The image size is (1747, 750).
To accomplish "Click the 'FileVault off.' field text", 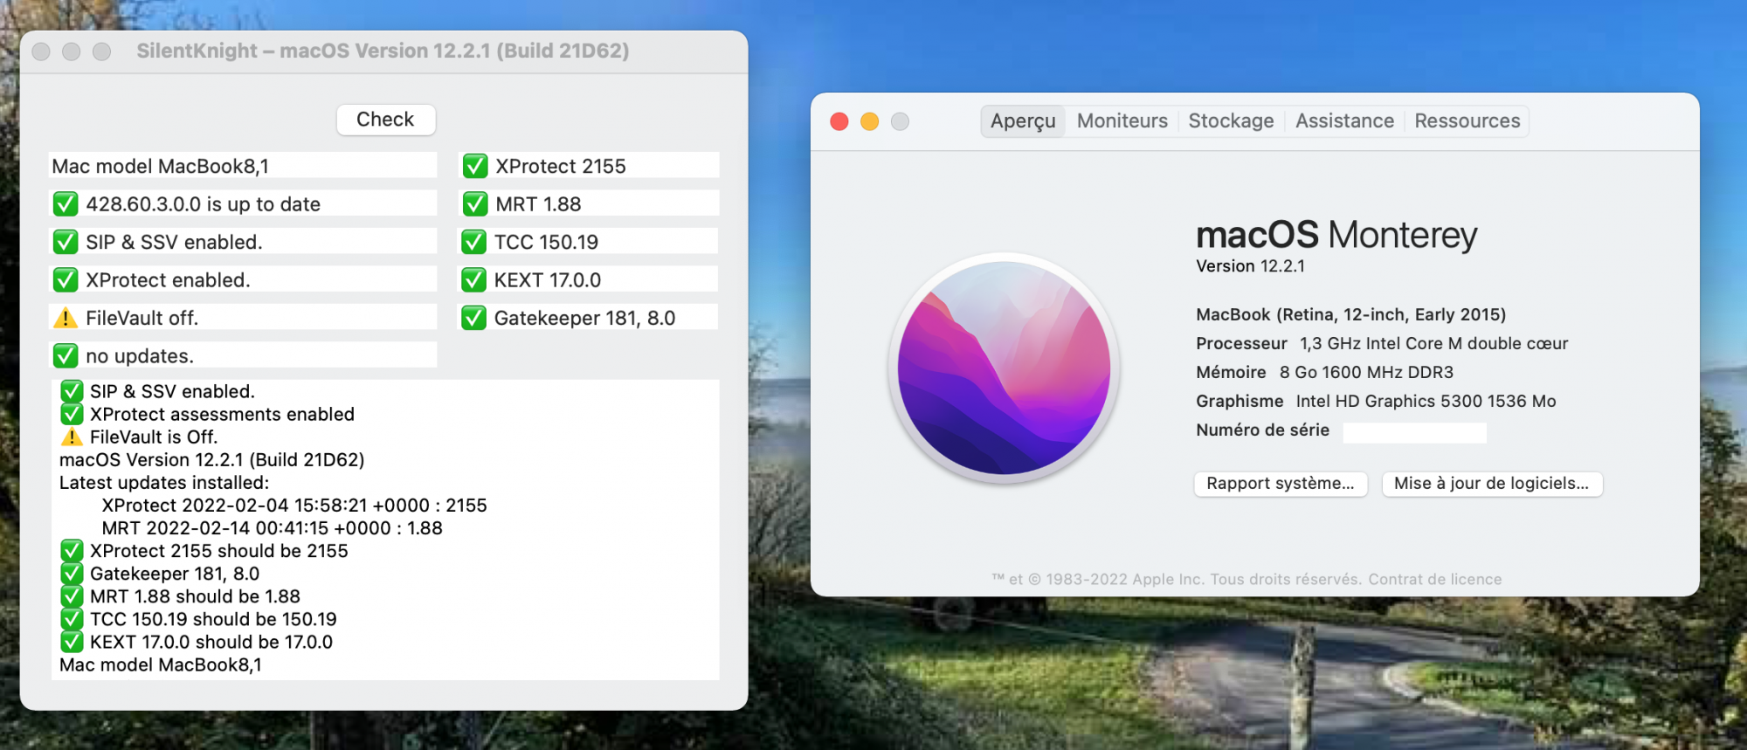I will click(142, 318).
